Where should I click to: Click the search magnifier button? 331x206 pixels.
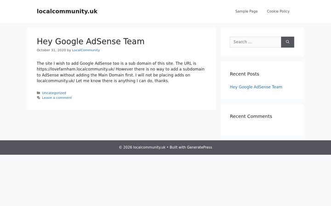click(287, 42)
